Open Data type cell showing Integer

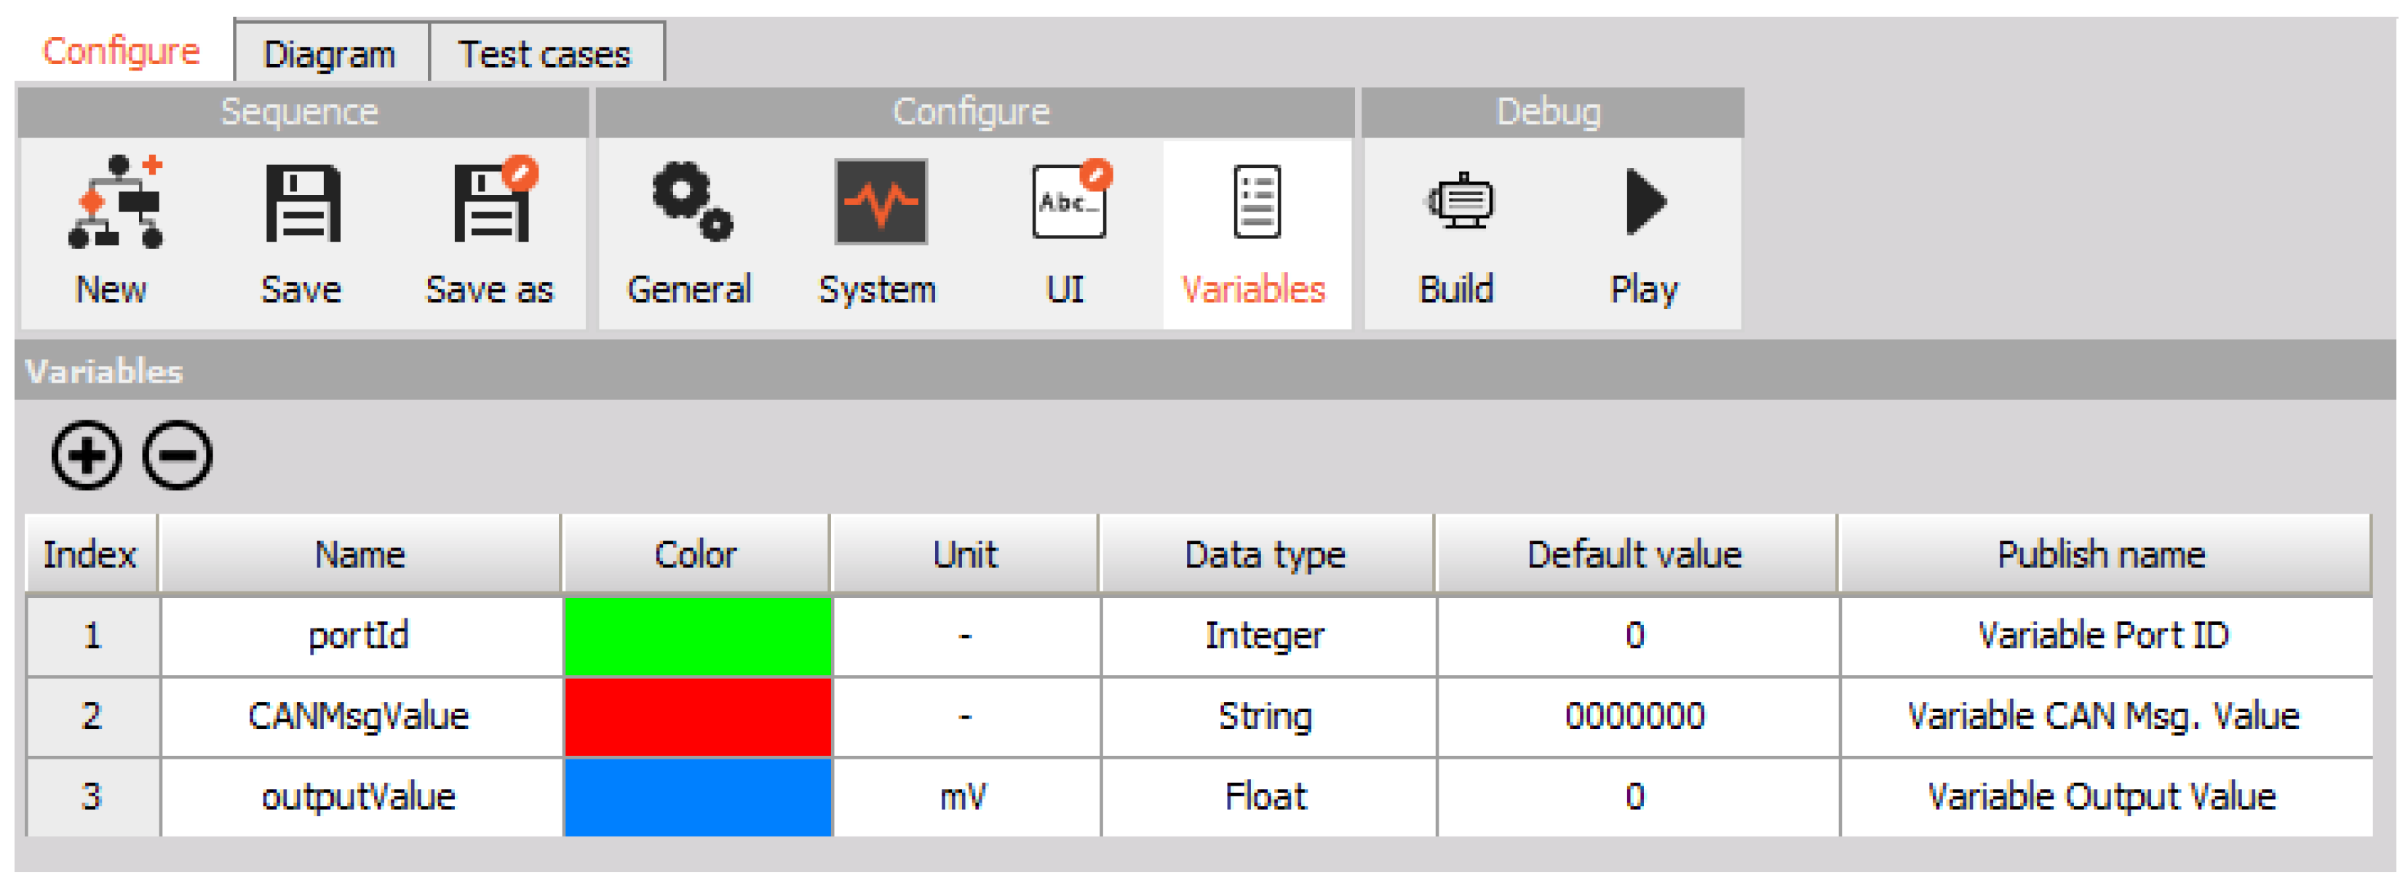click(x=1265, y=636)
